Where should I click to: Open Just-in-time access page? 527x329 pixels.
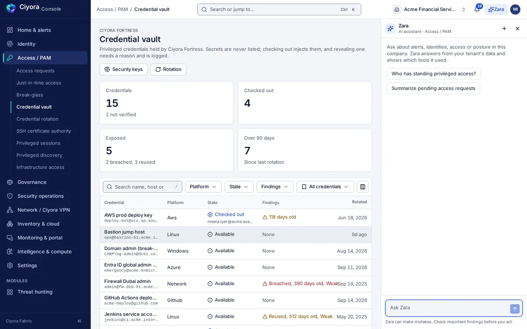click(39, 83)
